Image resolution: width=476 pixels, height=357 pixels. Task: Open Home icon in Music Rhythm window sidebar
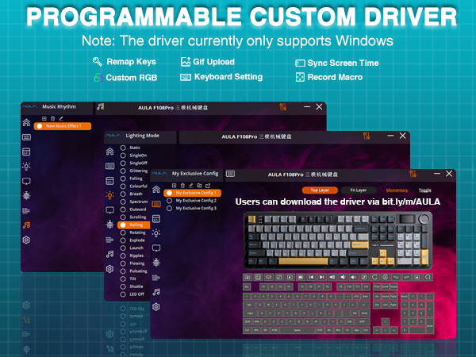pos(26,122)
